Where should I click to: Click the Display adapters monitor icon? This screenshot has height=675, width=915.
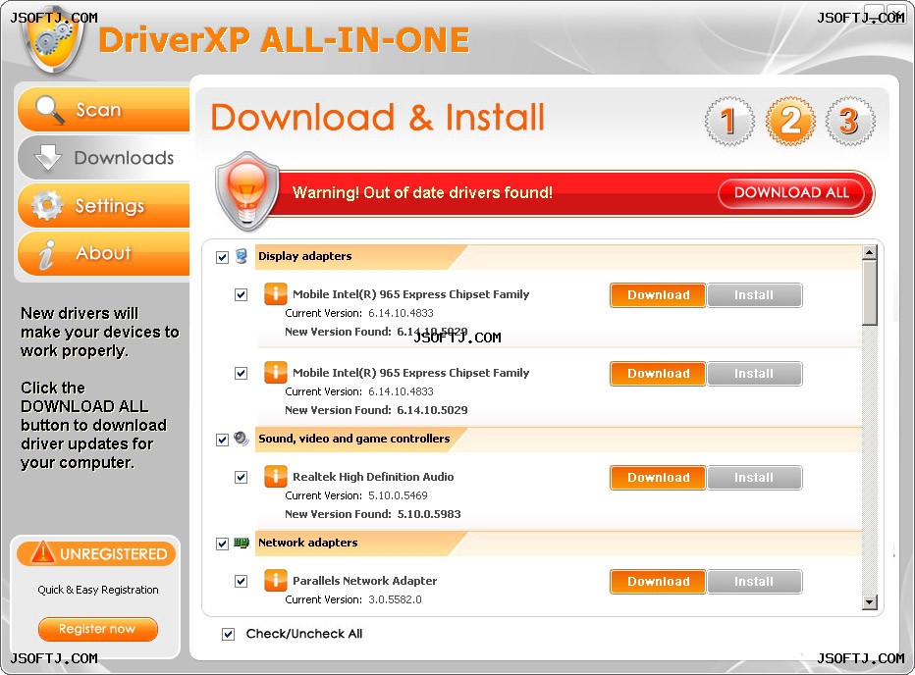click(x=242, y=256)
